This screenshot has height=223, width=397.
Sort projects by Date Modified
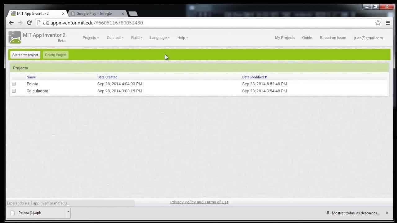[x=254, y=77]
